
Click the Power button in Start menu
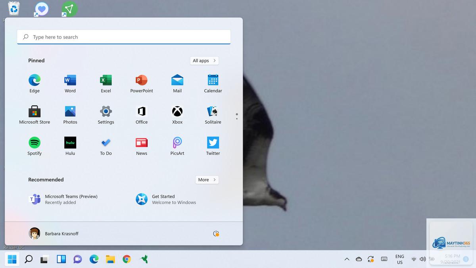coord(216,233)
